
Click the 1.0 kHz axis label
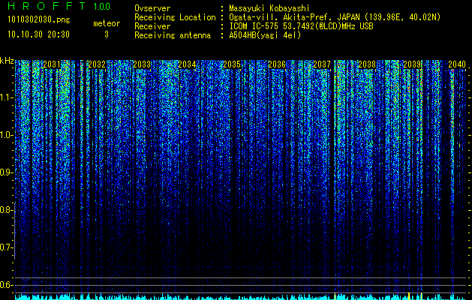6,135
